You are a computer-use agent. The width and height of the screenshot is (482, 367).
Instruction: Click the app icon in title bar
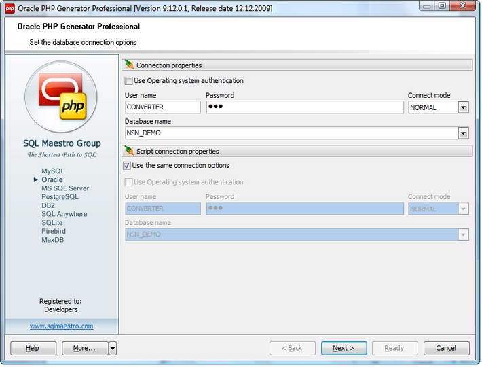[x=10, y=9]
